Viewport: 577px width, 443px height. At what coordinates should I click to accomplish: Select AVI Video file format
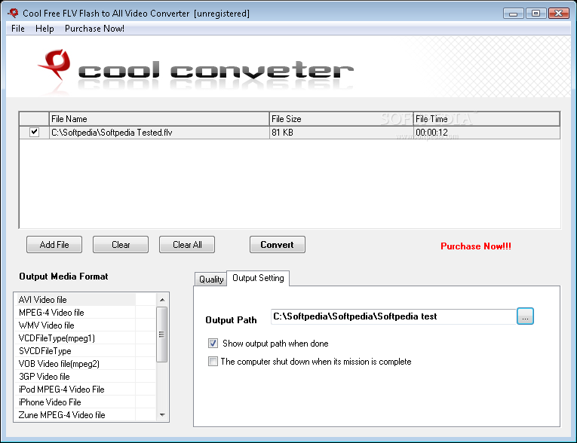click(76, 300)
